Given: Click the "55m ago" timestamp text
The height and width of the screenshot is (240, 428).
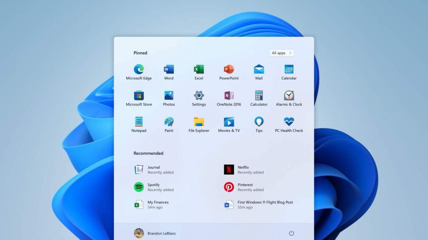Looking at the screenshot, I should click(x=245, y=207).
